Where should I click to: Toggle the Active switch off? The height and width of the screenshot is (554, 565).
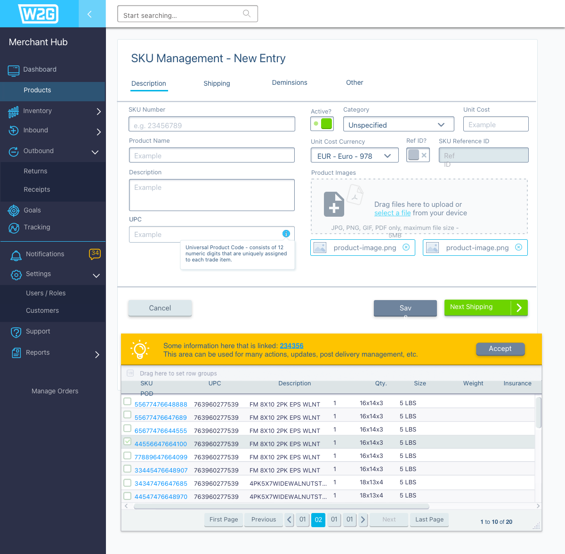[322, 124]
